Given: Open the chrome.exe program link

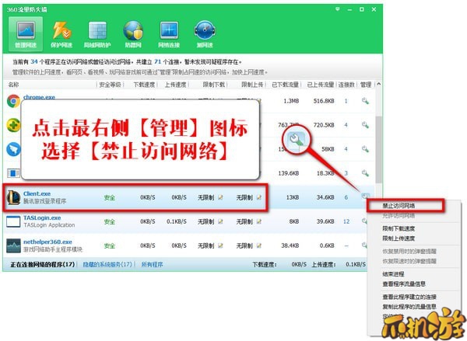Looking at the screenshot, I should click(39, 97).
